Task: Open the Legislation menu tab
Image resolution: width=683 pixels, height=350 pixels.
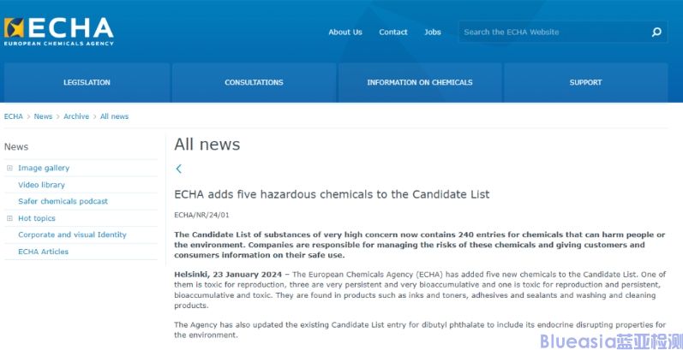Action: coord(87,83)
